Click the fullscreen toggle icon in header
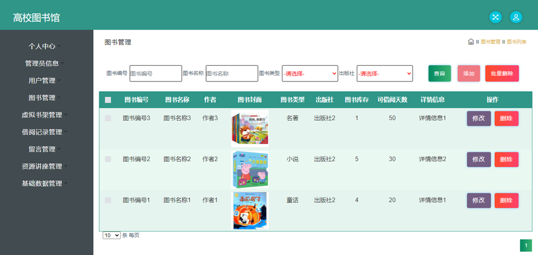The height and width of the screenshot is (255, 538). (x=496, y=17)
